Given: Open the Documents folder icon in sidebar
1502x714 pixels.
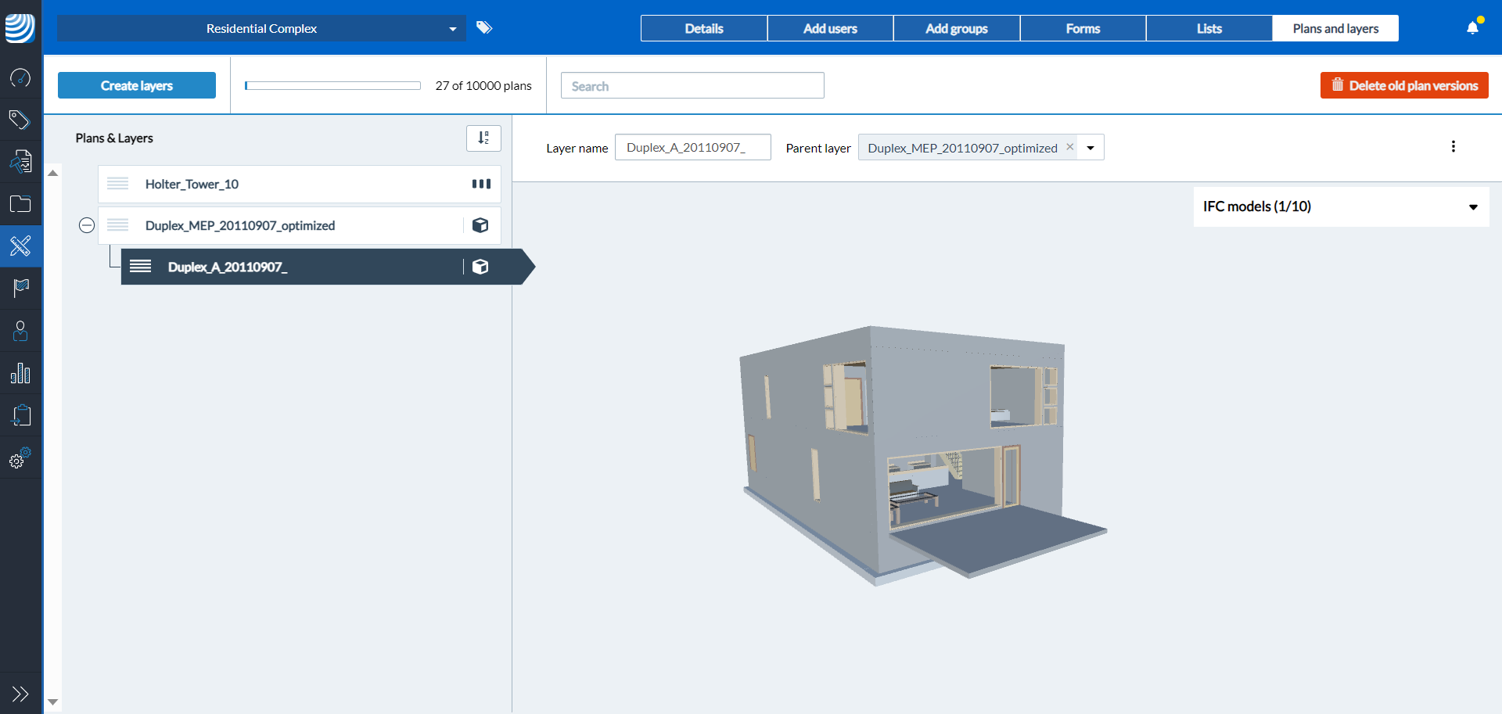Looking at the screenshot, I should pyautogui.click(x=20, y=204).
